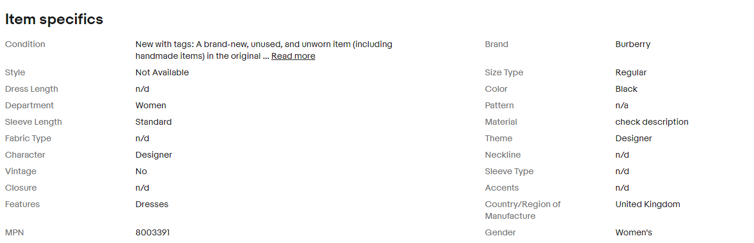Viewport: 754px width, 243px height.
Task: Click the Item specifics heading
Action: (54, 19)
